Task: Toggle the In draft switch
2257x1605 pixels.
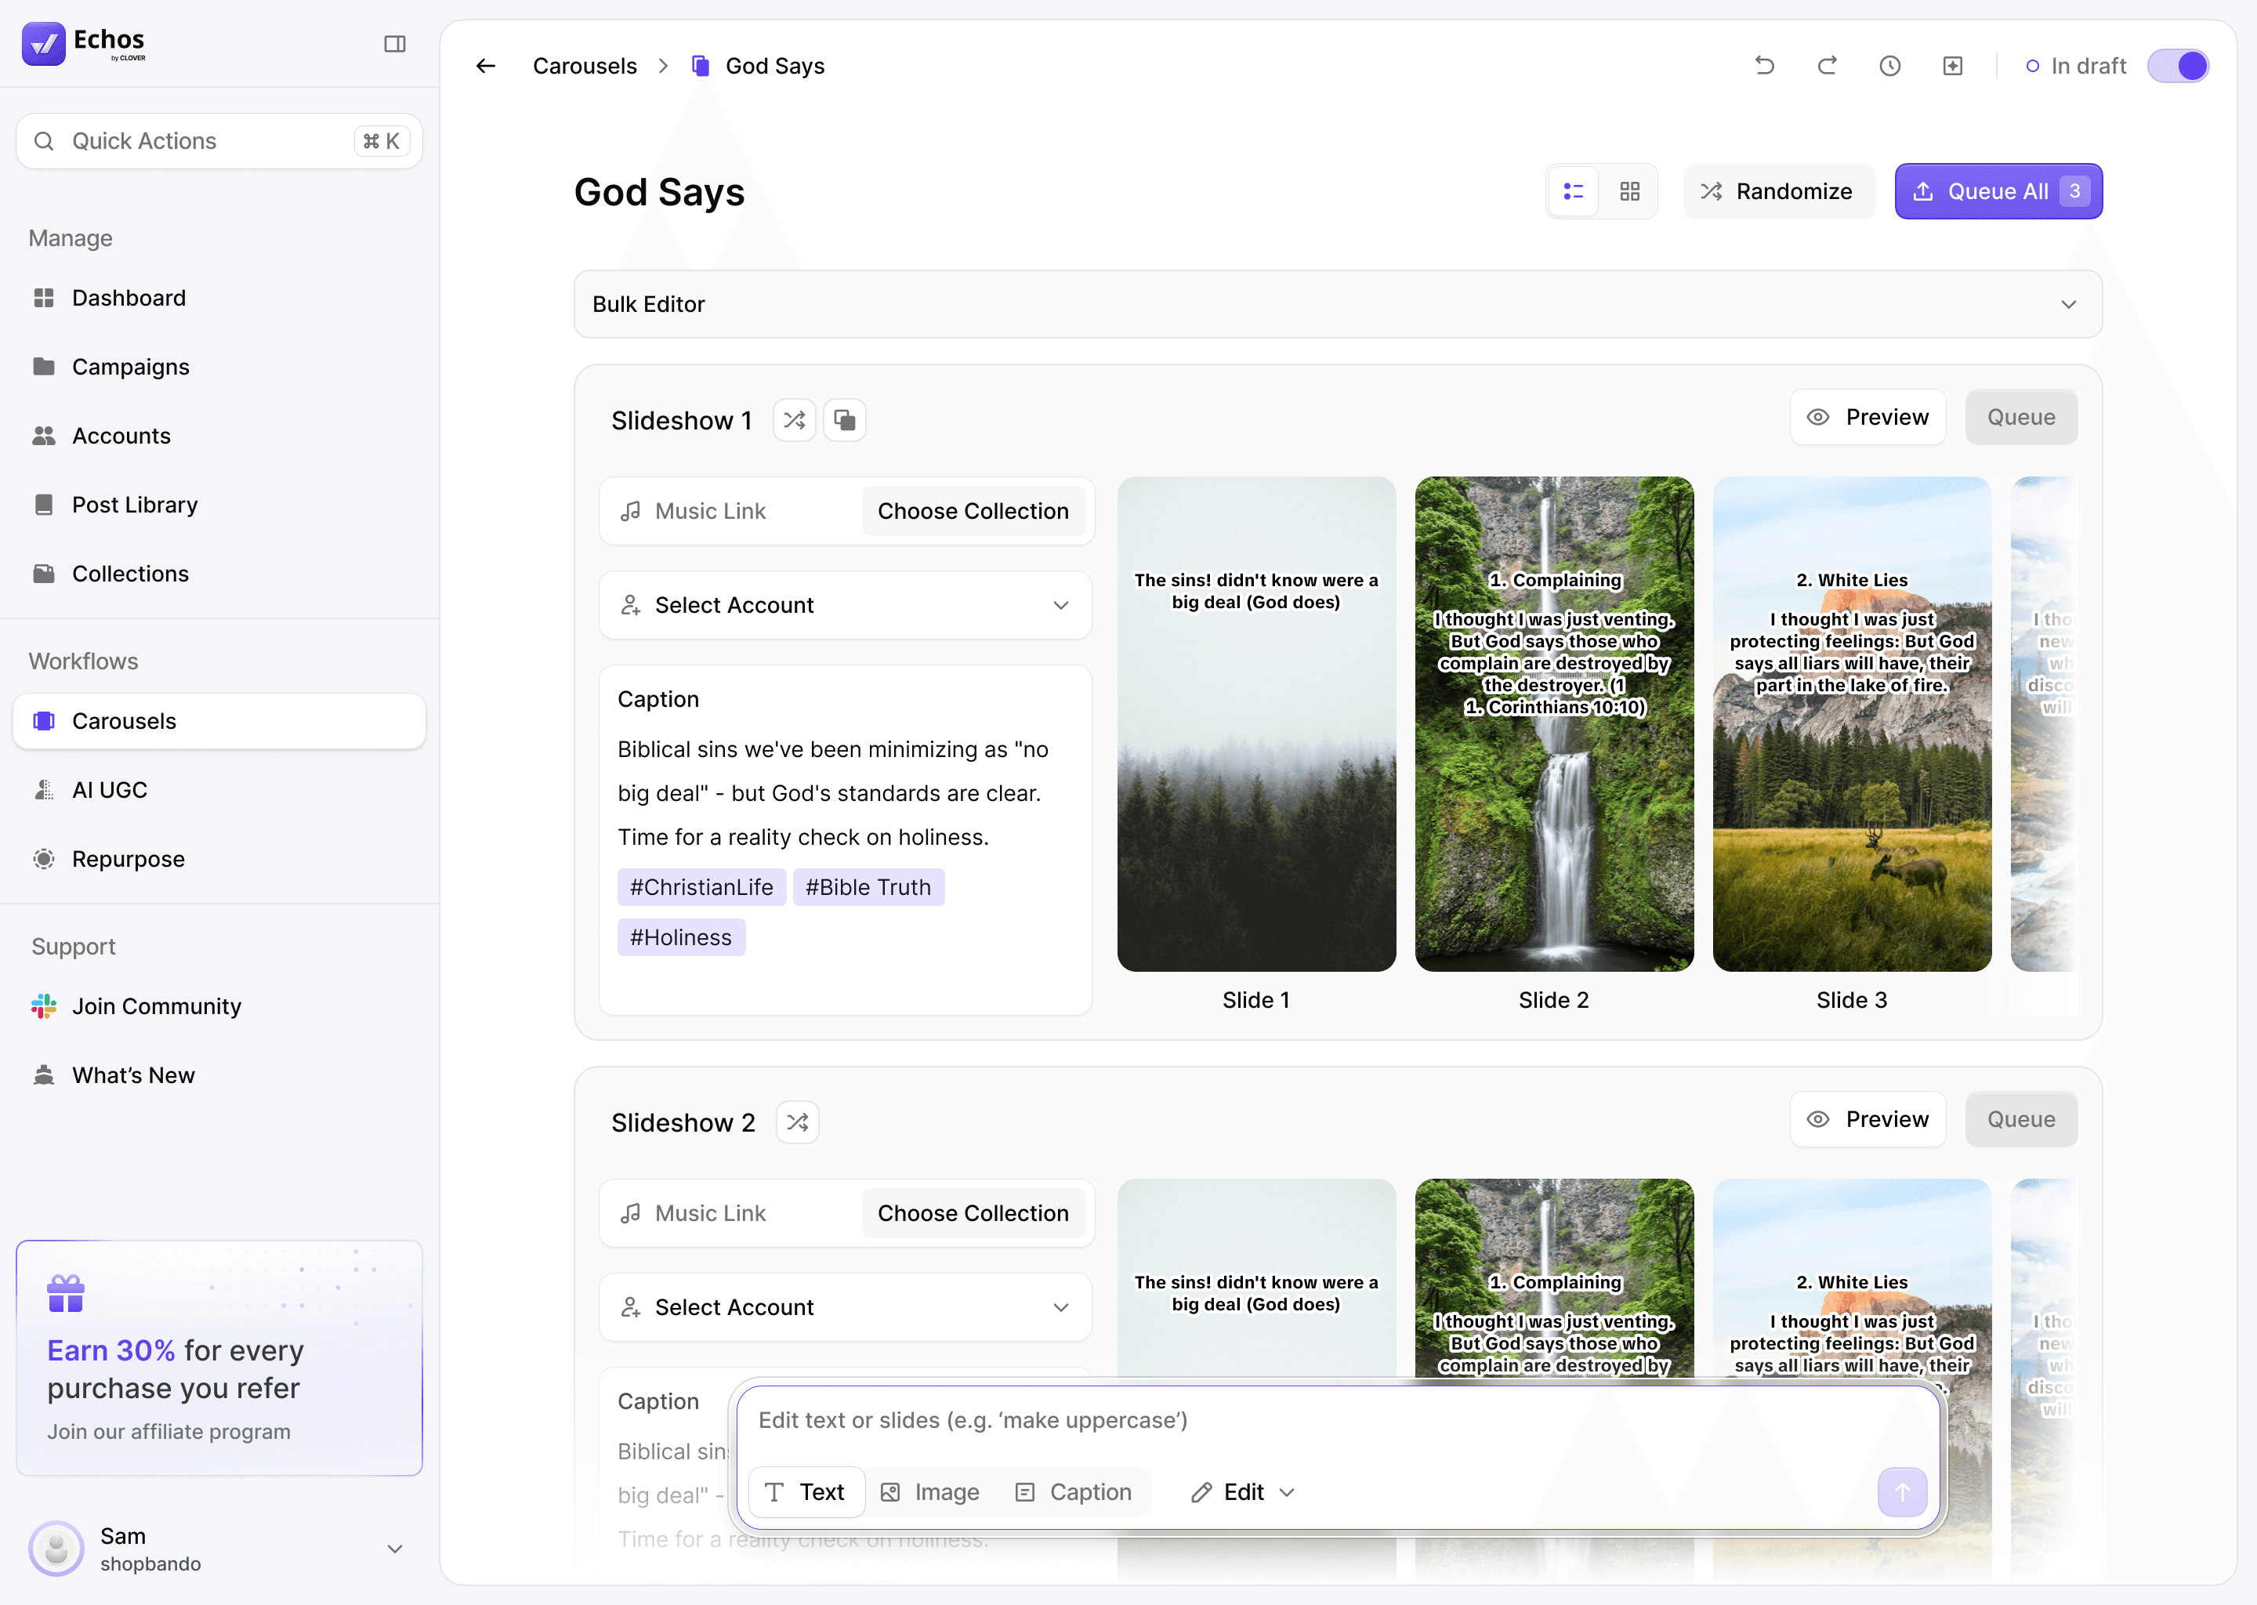Action: click(2178, 65)
